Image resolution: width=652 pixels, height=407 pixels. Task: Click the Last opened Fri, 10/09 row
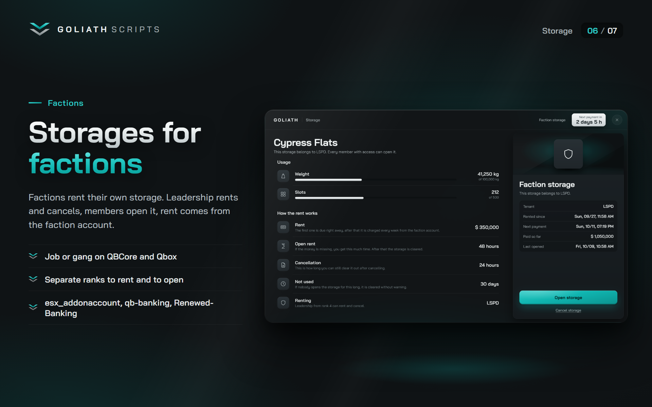click(x=568, y=247)
